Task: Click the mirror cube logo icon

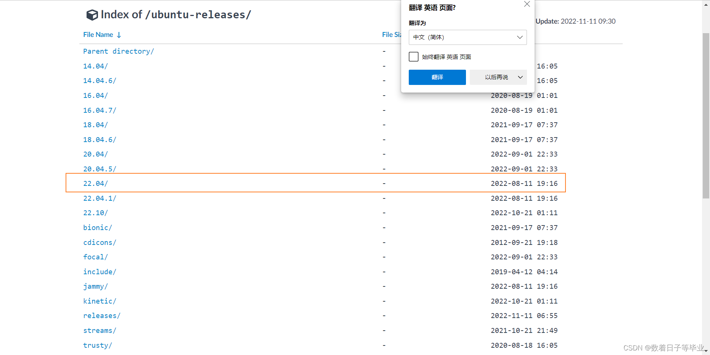Action: (x=92, y=15)
